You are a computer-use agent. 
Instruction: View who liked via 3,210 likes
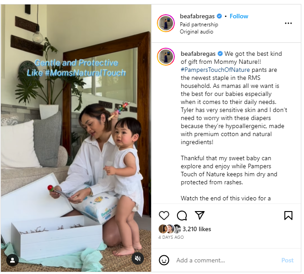point(197,229)
